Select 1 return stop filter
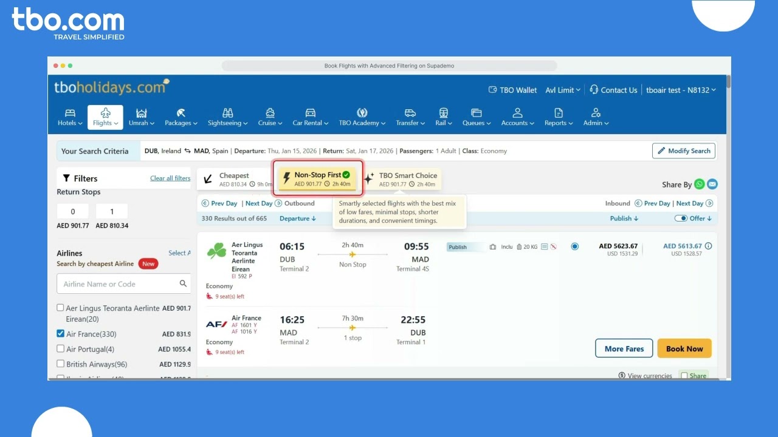 coord(112,211)
